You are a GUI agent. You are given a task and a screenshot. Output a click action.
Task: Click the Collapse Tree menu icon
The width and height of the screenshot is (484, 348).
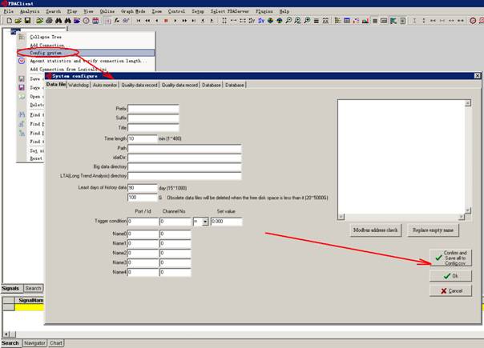tap(22, 37)
